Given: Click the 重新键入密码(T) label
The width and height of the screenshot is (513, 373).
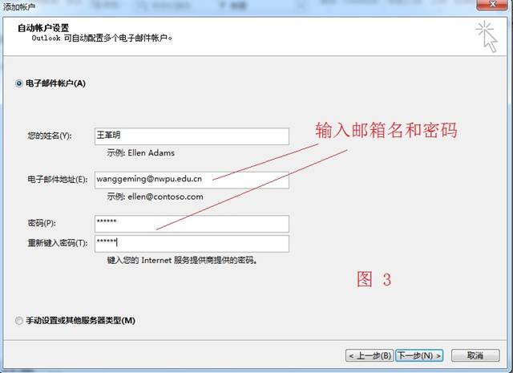Looking at the screenshot, I should [x=58, y=243].
